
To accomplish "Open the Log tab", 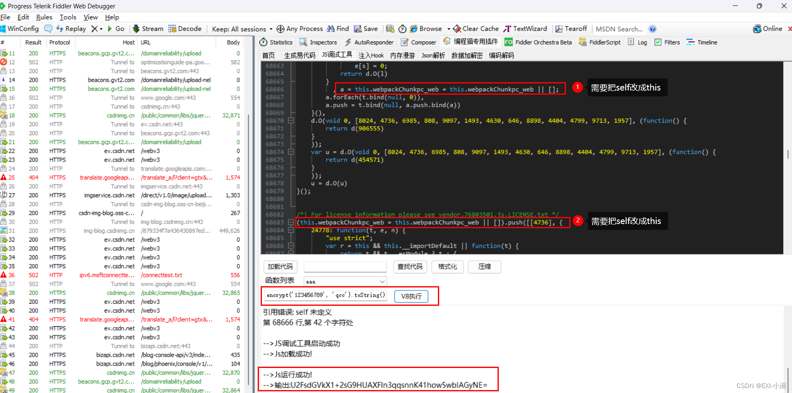I will (x=637, y=42).
